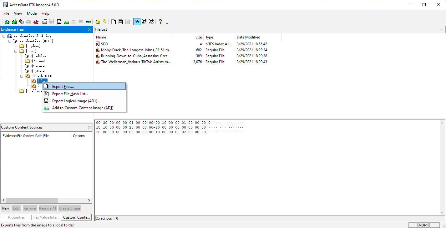Open Image Mounting from the toolbar
446x228 pixels.
pyautogui.click(x=21, y=22)
